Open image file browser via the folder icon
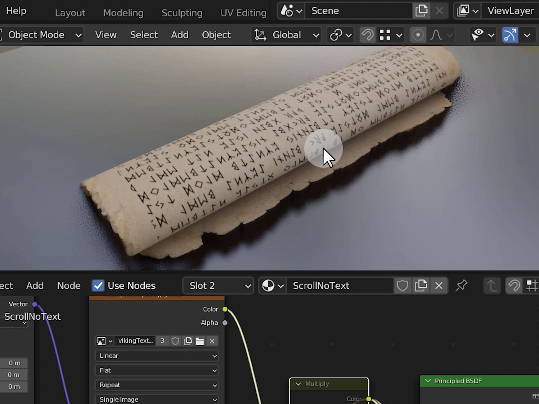Screen dimensions: 539x404 coord(200,341)
